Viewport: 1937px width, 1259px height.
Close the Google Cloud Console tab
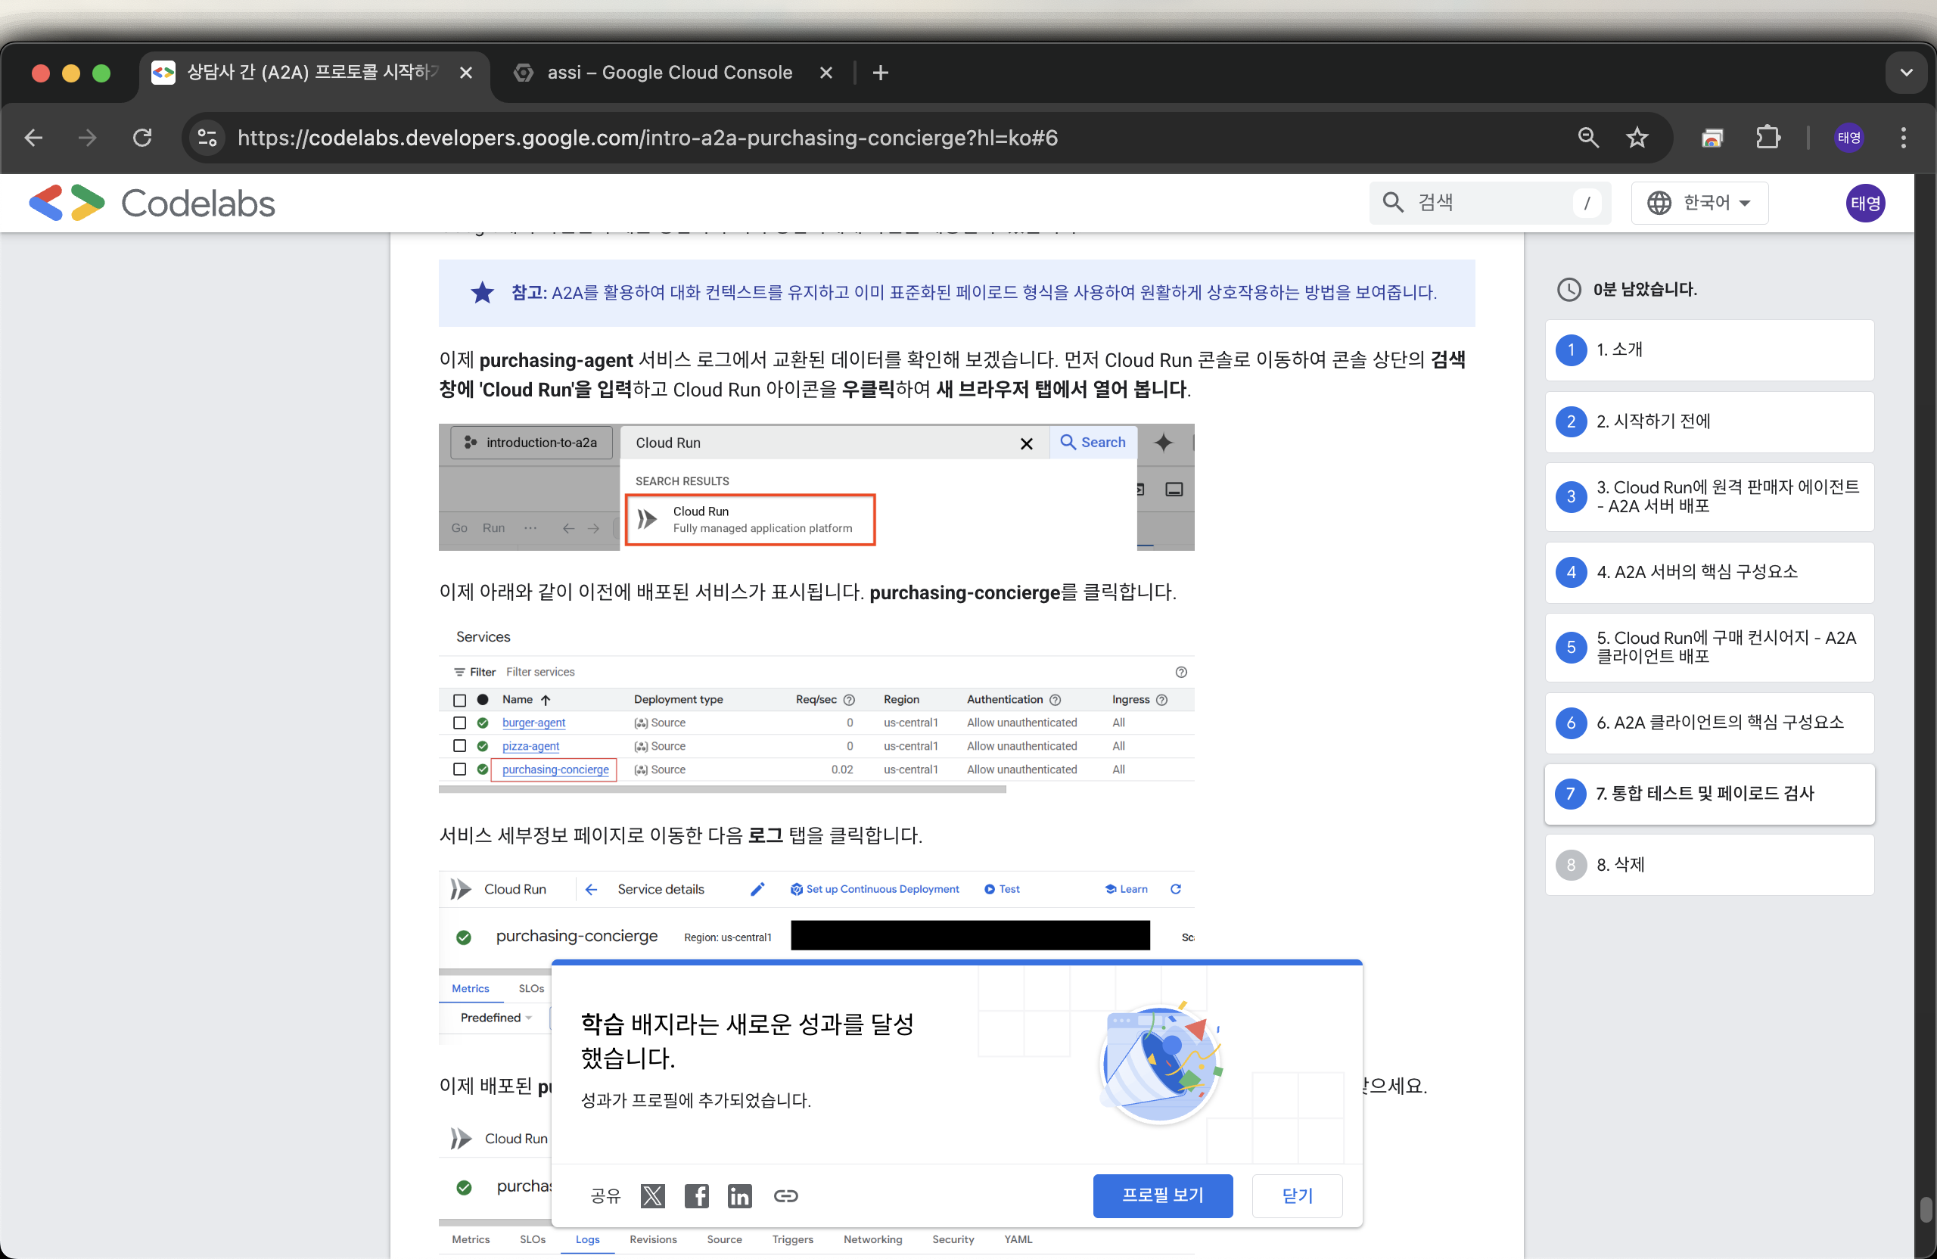825,73
